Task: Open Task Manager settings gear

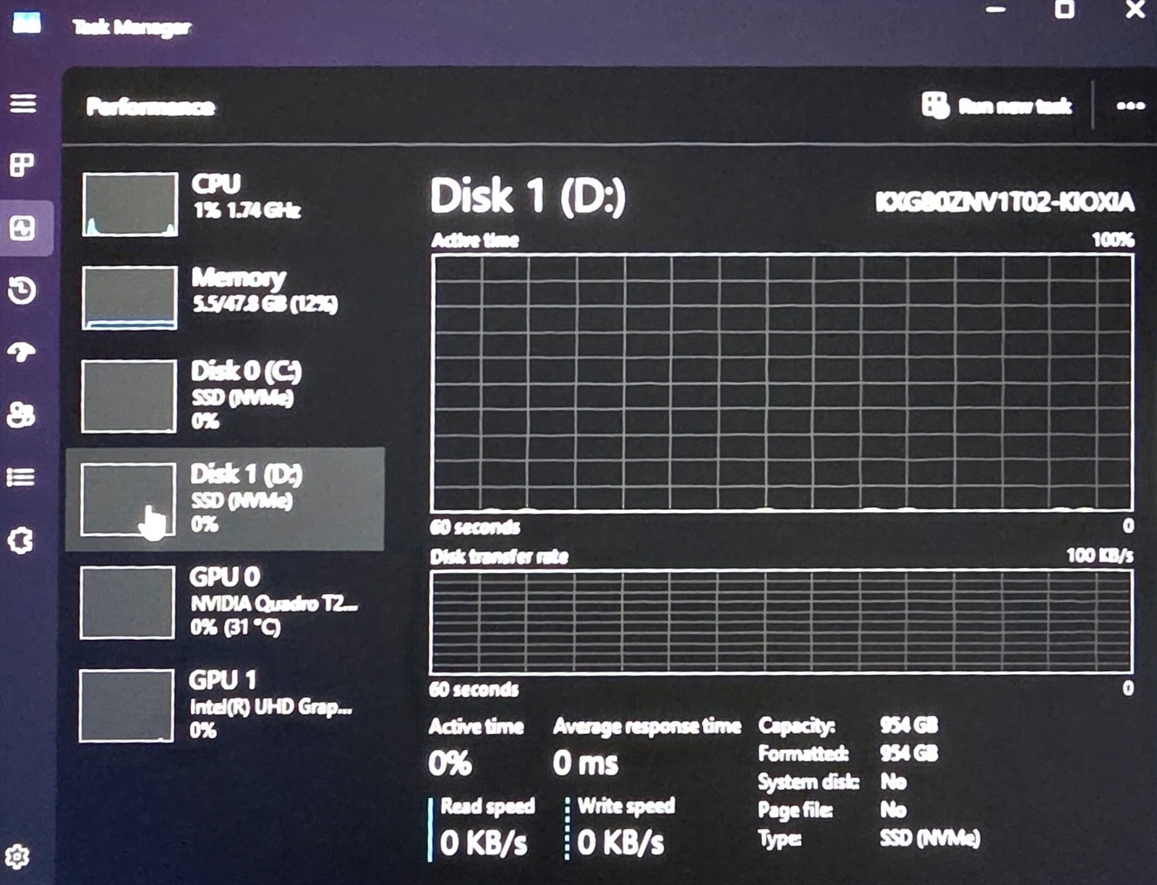Action: [17, 857]
